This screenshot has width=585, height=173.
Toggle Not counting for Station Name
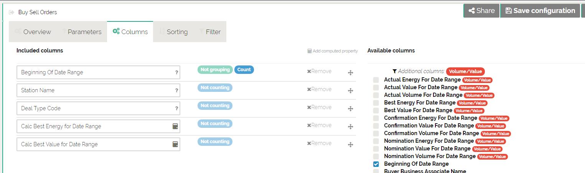(215, 88)
